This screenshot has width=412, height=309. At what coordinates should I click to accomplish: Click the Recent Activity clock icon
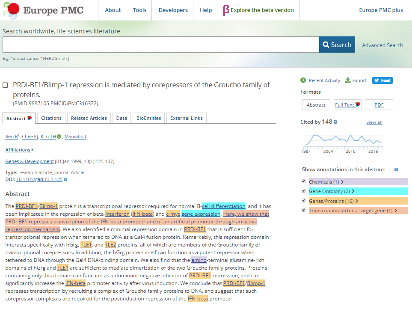pos(303,80)
